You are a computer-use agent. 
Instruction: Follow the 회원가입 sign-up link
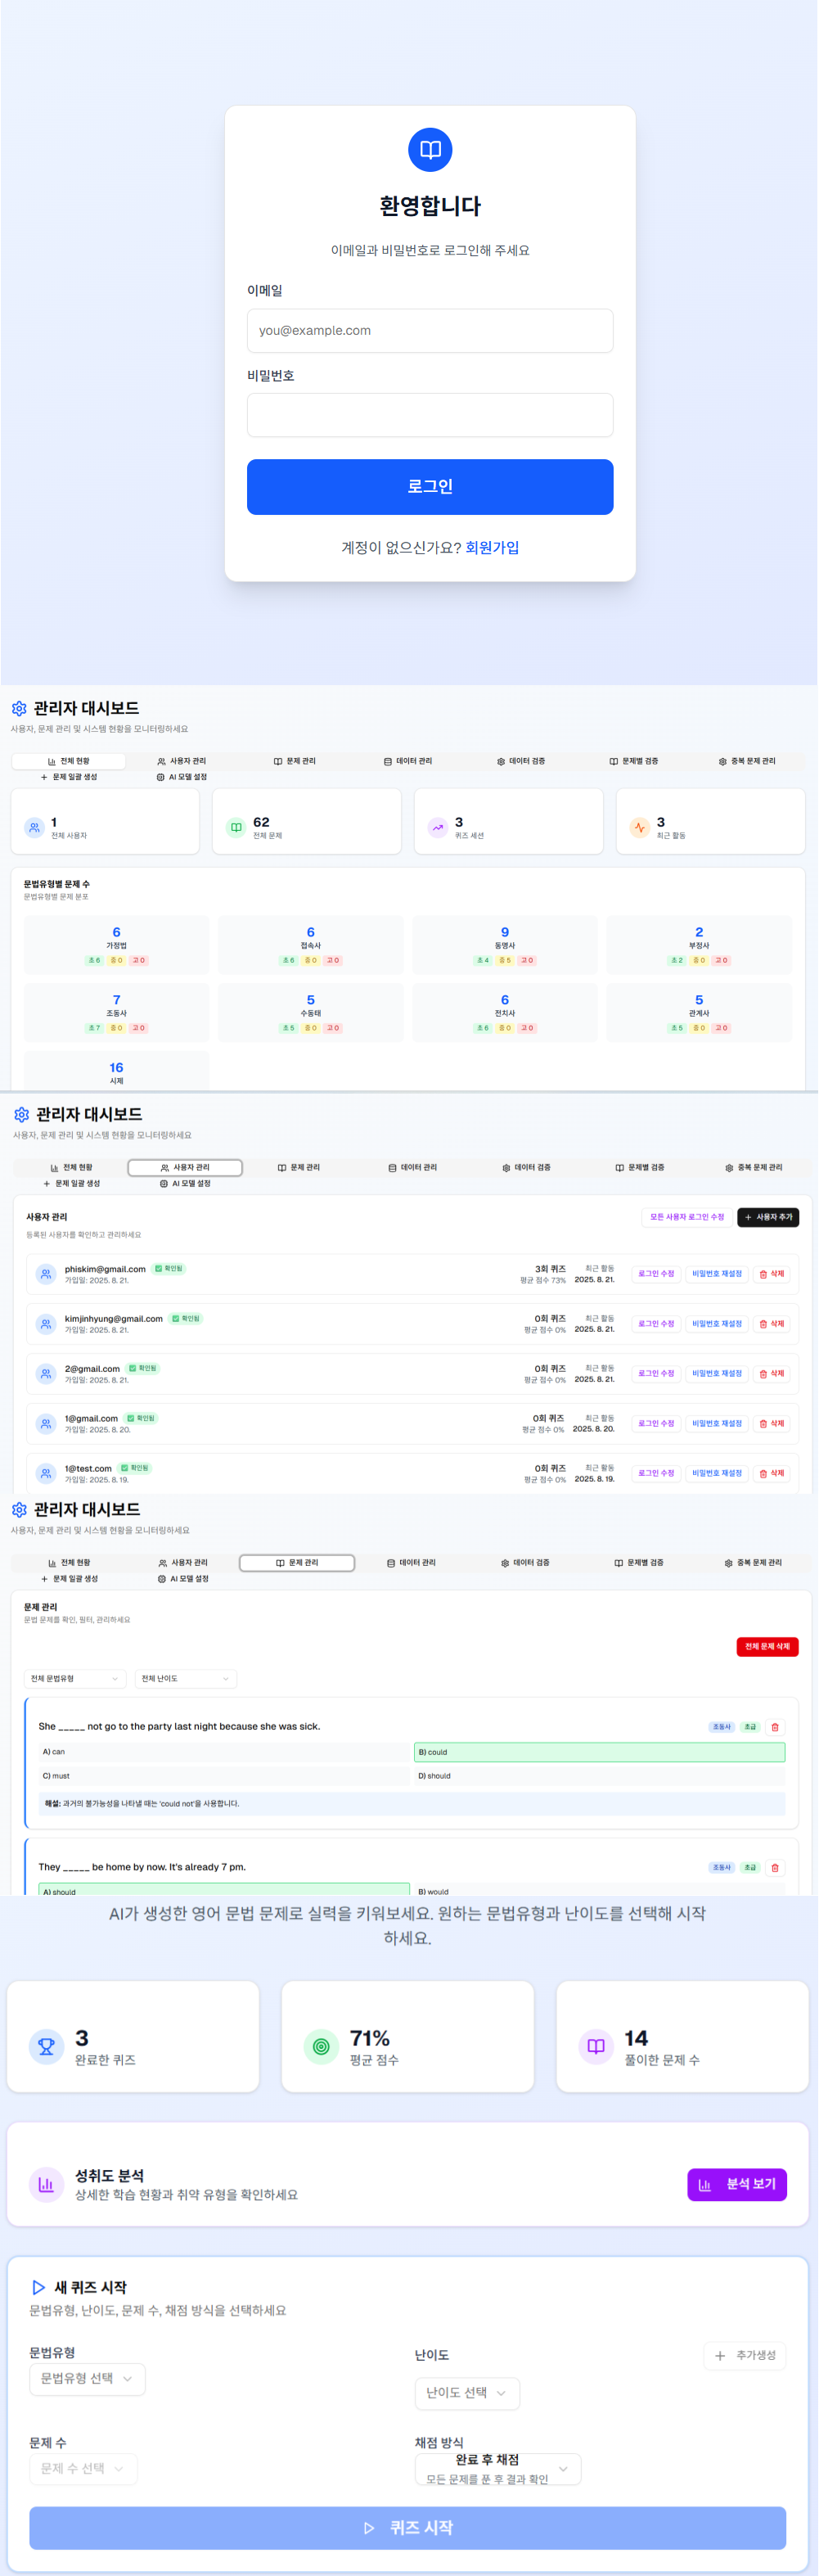coord(492,548)
